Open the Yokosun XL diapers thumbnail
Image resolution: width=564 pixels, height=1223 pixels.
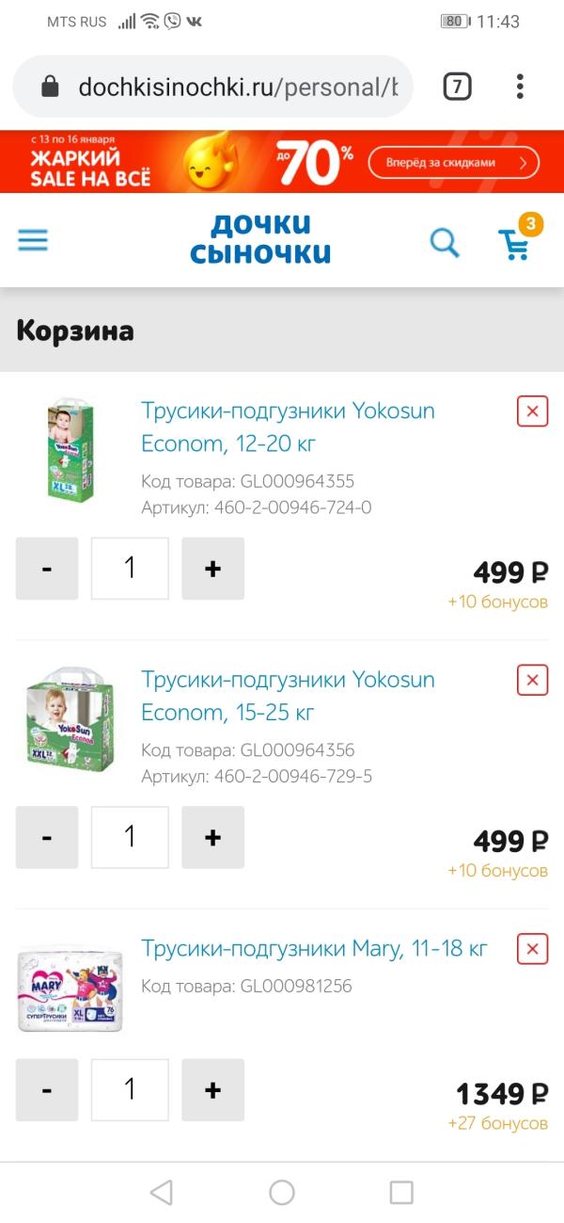pos(70,450)
